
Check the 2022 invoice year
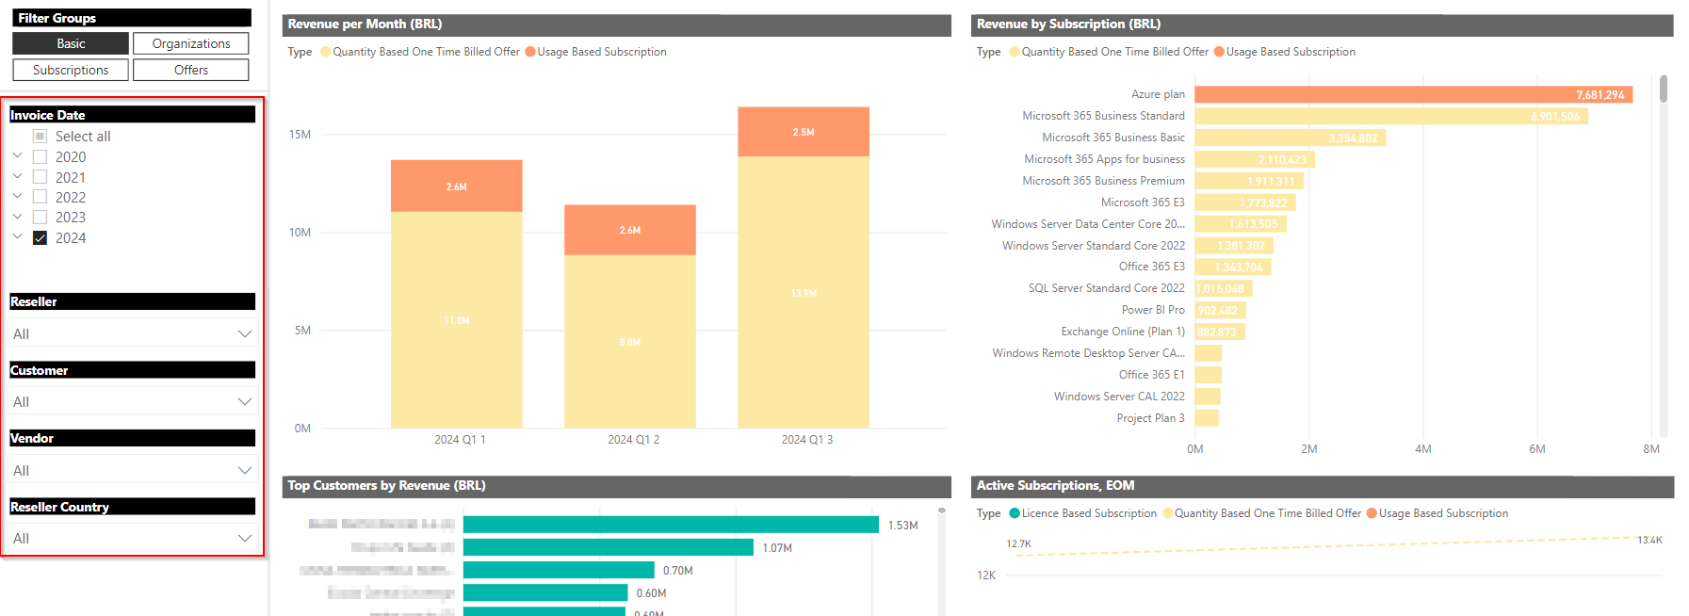40,197
